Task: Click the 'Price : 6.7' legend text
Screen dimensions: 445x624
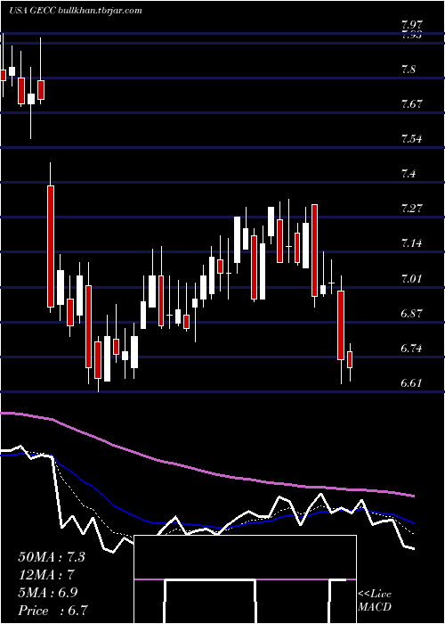Action: pyautogui.click(x=53, y=611)
